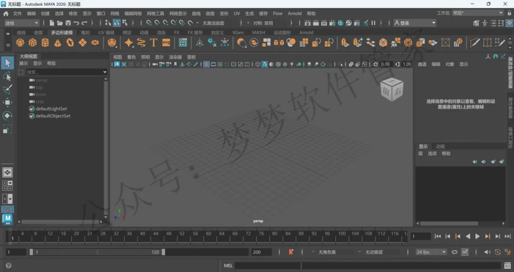The image size is (514, 272).
Task: Click the Multi-Cut knife tool shelf icon
Action: click(x=474, y=43)
